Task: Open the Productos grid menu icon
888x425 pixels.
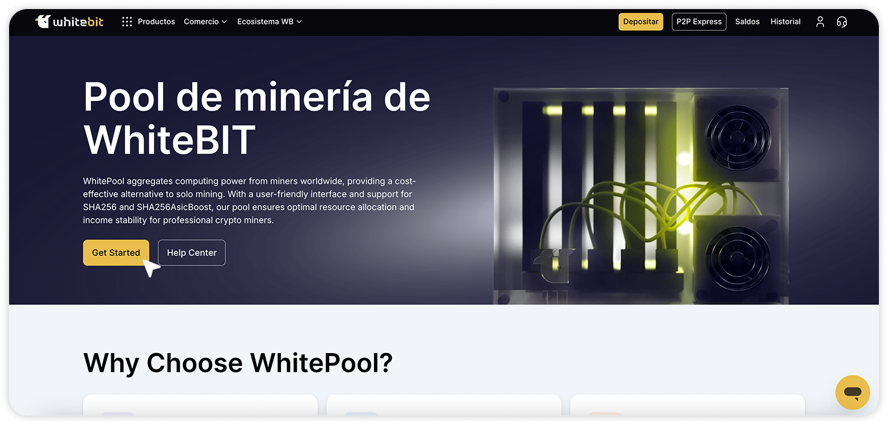Action: (x=127, y=22)
